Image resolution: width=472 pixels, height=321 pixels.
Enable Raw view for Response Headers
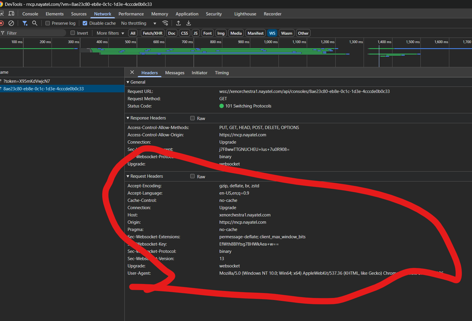192,118
